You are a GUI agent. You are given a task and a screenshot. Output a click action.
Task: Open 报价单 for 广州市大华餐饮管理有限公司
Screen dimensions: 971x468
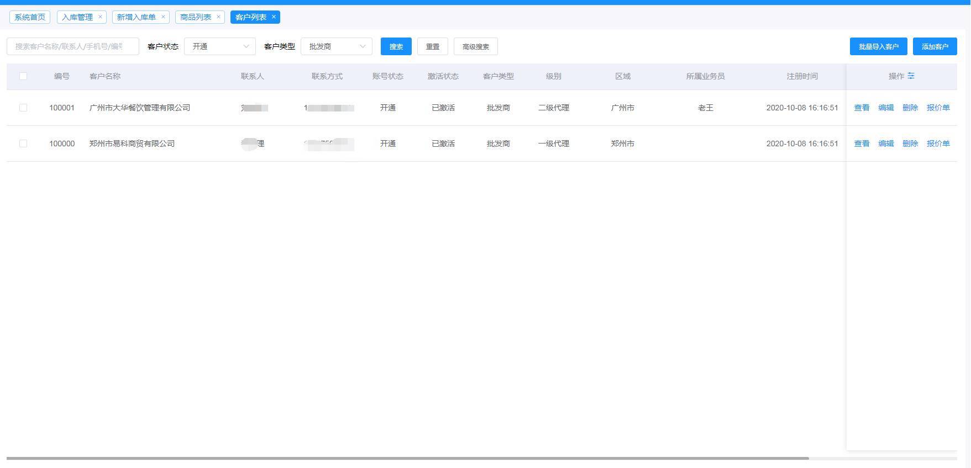938,108
